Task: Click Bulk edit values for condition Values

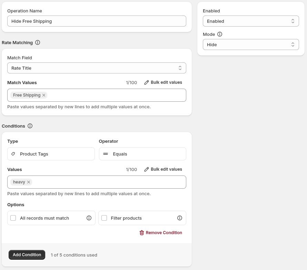Action: click(163, 169)
